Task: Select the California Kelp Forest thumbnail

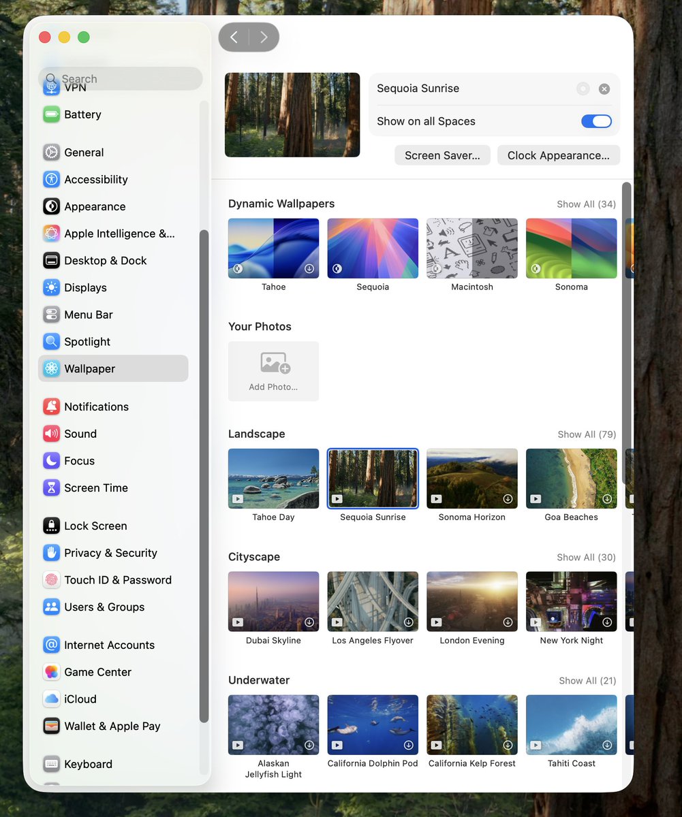Action: pos(472,725)
